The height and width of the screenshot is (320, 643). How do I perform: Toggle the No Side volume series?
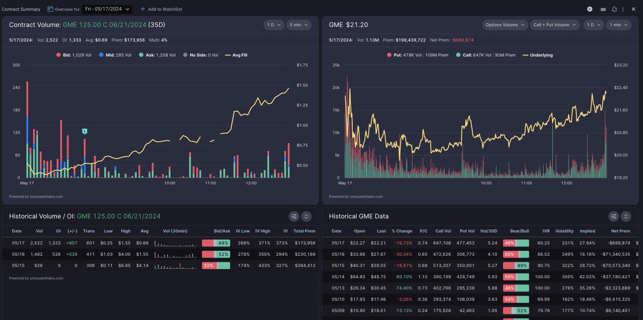tap(201, 55)
